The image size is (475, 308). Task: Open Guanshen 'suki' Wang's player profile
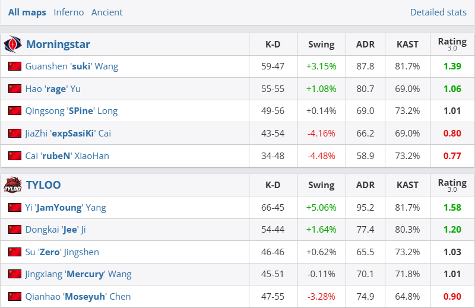pyautogui.click(x=72, y=66)
